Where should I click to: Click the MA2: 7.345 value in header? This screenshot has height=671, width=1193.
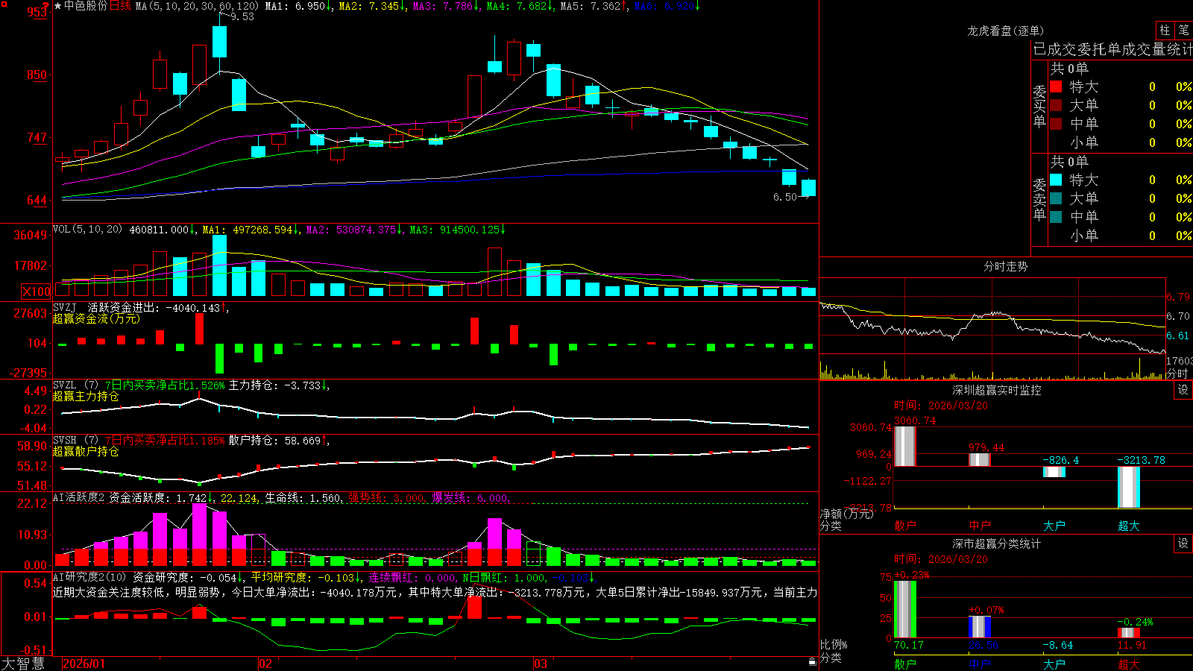point(372,6)
